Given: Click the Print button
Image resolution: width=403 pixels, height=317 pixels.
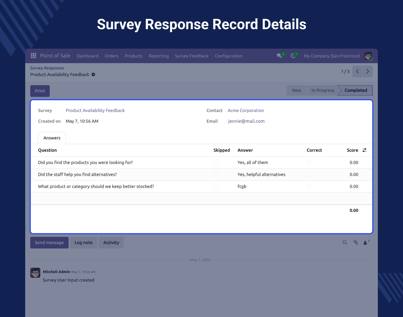Looking at the screenshot, I should click(40, 91).
